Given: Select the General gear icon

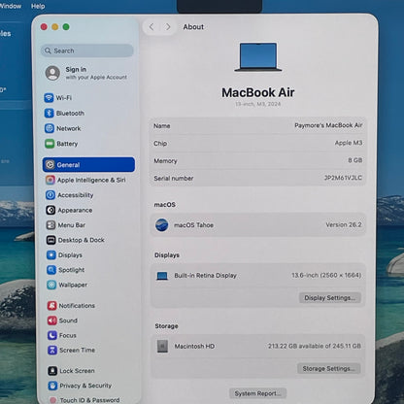Looking at the screenshot, I should coord(50,165).
